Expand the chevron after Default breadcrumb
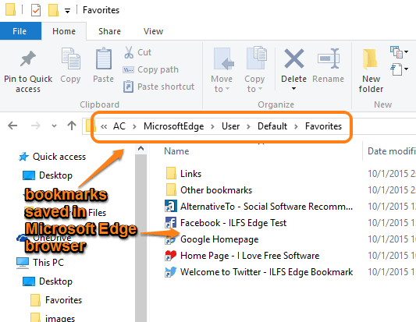This screenshot has width=416, height=322. (x=296, y=126)
